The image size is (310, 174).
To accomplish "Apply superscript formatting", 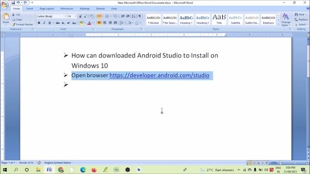I will coord(68,23).
